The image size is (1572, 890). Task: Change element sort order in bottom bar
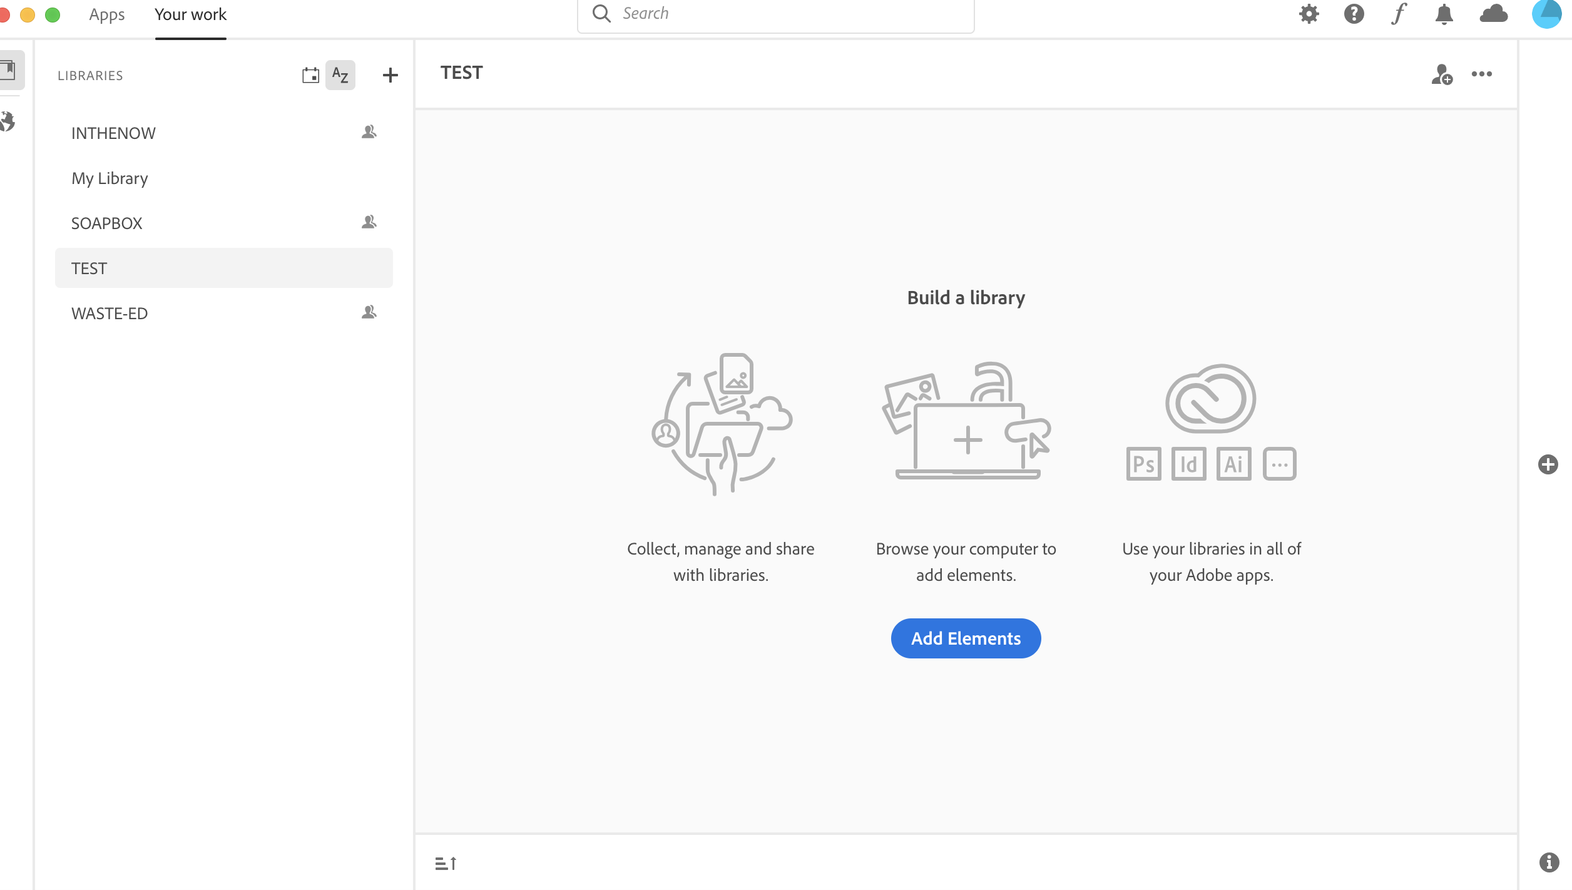coord(446,862)
